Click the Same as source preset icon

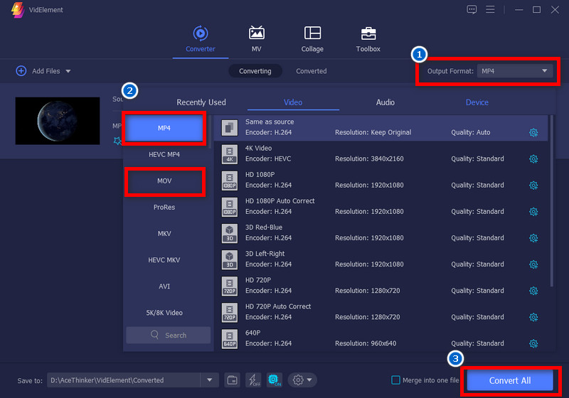(230, 128)
